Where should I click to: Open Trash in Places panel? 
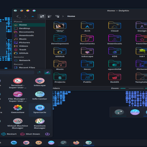[x=29, y=50]
